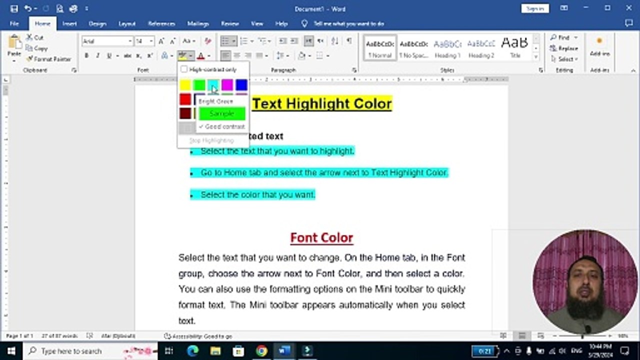The image size is (640, 360).
Task: Enable the High-contrast only checkbox
Action: click(x=184, y=69)
